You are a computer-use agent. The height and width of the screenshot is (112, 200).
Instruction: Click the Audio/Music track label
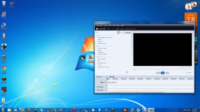point(100,87)
